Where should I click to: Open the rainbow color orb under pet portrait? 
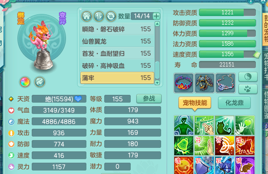point(25,82)
